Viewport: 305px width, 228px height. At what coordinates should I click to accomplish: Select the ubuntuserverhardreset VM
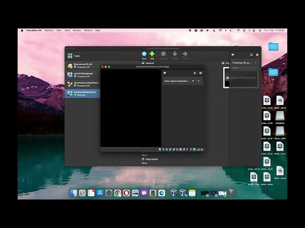click(82, 84)
